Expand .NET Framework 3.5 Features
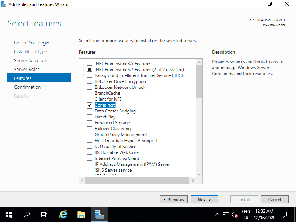 [83, 63]
